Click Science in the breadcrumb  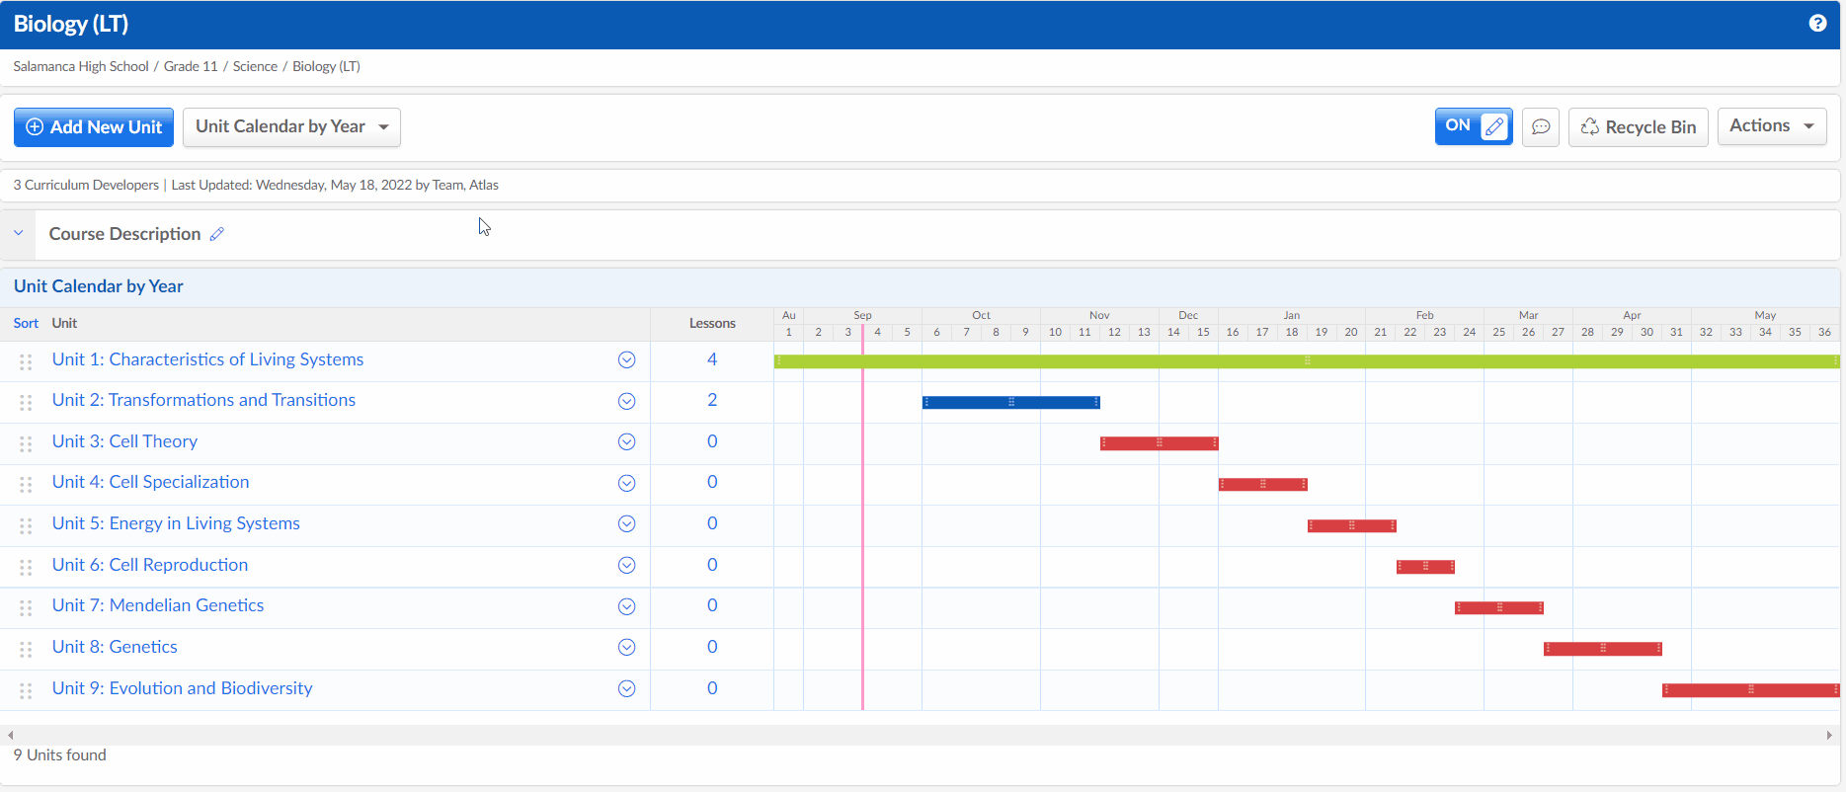255,66
